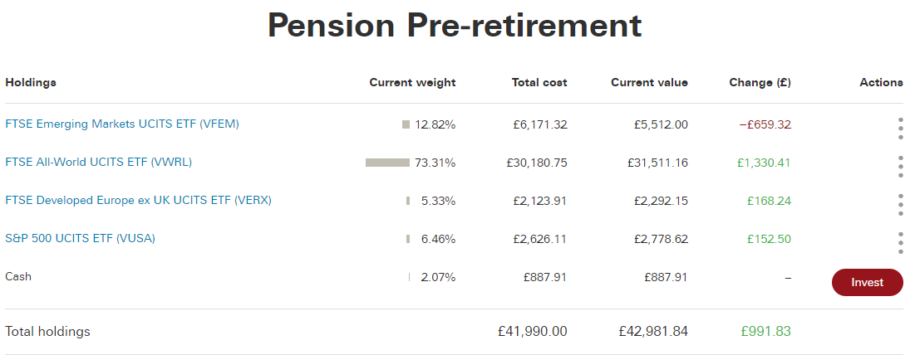Click the Current weight column header
The height and width of the screenshot is (355, 915).
pos(412,83)
